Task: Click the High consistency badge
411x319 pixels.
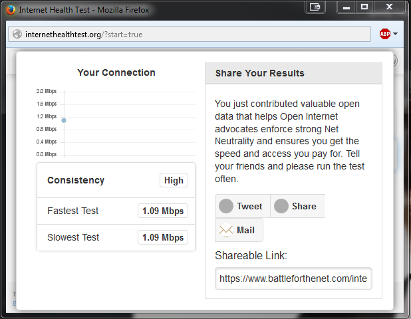Action: coord(174,180)
